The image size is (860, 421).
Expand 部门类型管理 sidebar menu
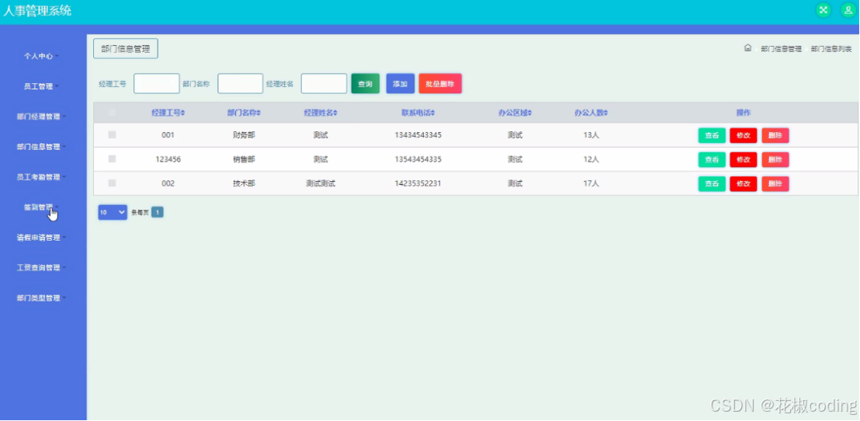[x=41, y=298]
